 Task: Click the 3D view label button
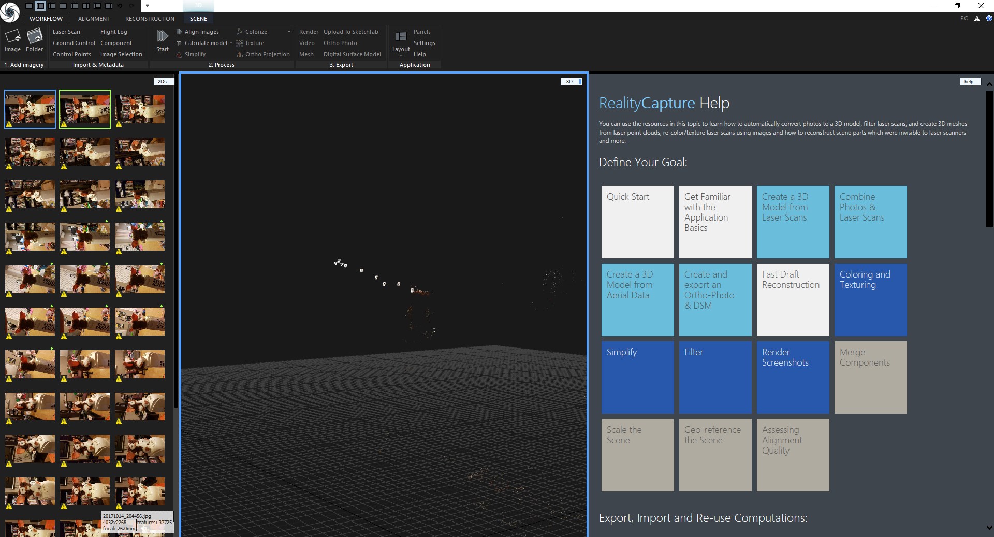click(571, 81)
